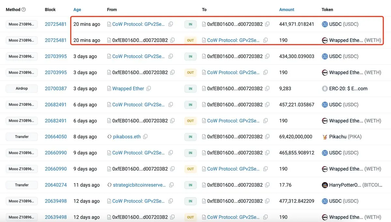
Task: Select the amount 465,855.908912
Action: [x=297, y=153]
